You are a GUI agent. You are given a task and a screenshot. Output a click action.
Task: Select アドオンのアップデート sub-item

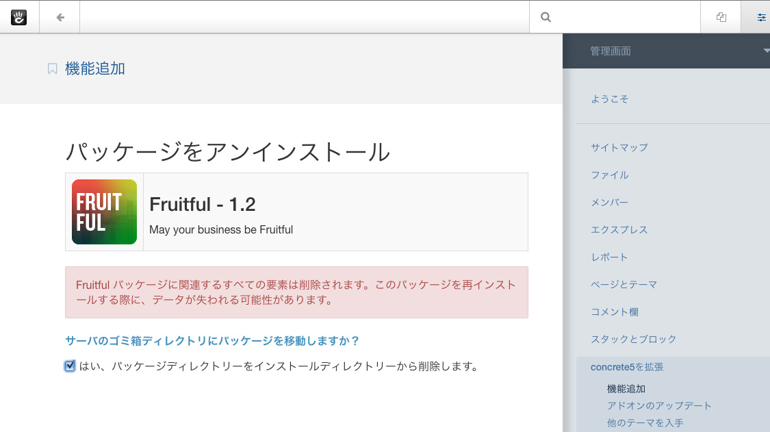coord(659,405)
